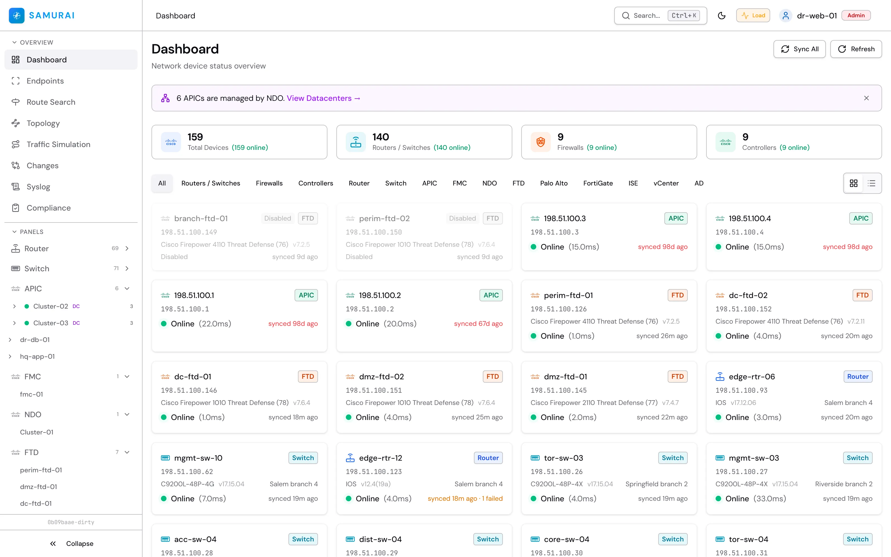Focus the Search field
The image size is (891, 557).
pyautogui.click(x=660, y=16)
